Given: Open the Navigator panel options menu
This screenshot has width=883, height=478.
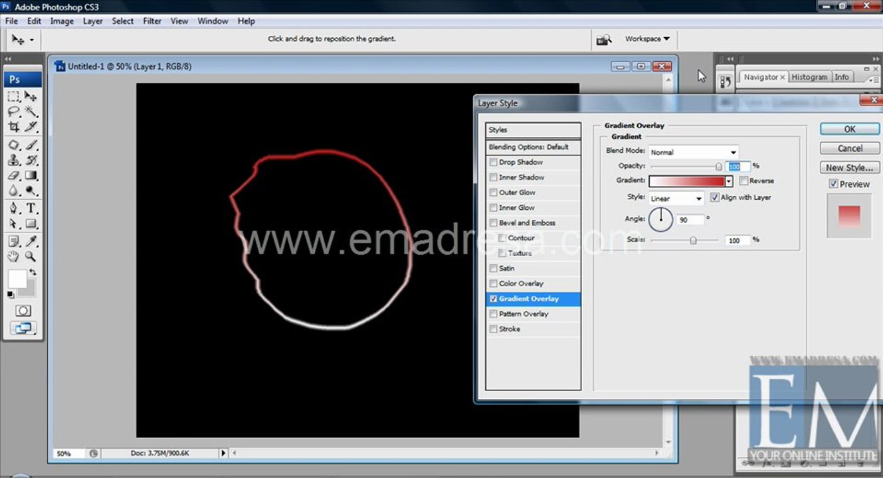Looking at the screenshot, I should tap(874, 80).
